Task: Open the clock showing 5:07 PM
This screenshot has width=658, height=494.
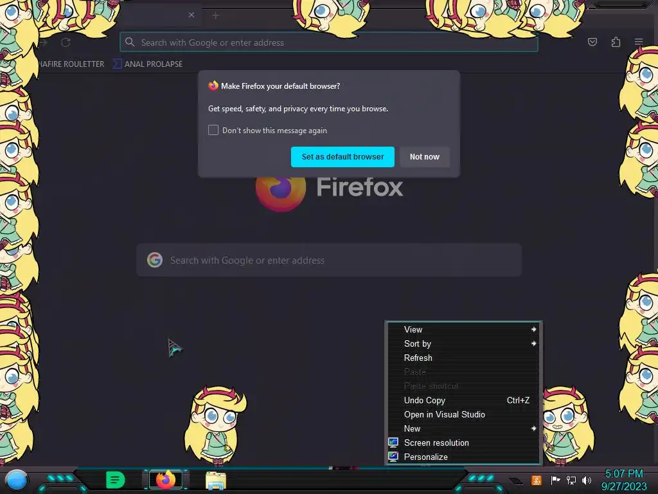Action: (x=623, y=473)
